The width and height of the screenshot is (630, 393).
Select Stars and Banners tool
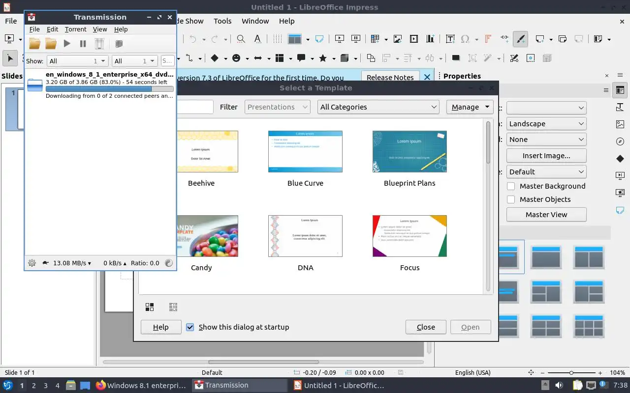tap(323, 58)
